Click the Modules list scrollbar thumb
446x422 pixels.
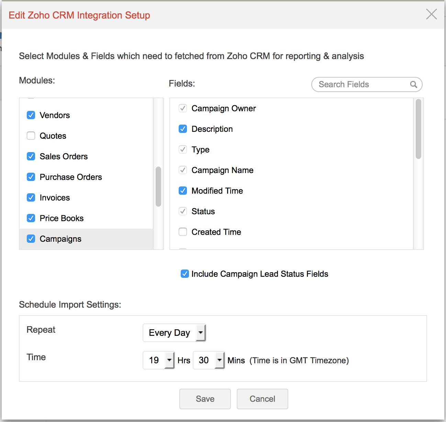(158, 186)
